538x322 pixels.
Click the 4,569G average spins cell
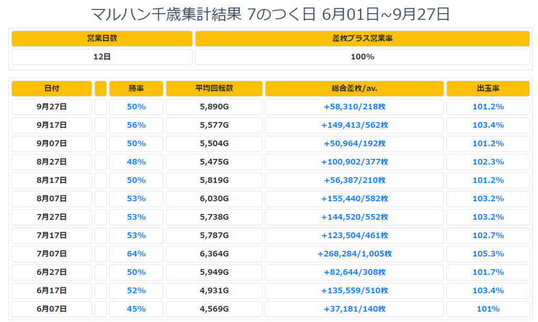click(214, 309)
